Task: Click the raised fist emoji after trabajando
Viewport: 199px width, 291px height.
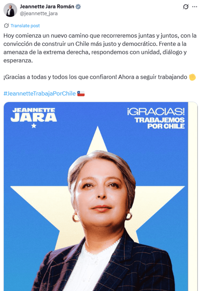Action: pyautogui.click(x=192, y=77)
